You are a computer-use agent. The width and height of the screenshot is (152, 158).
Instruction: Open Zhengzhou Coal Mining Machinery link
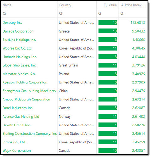tap(29, 91)
